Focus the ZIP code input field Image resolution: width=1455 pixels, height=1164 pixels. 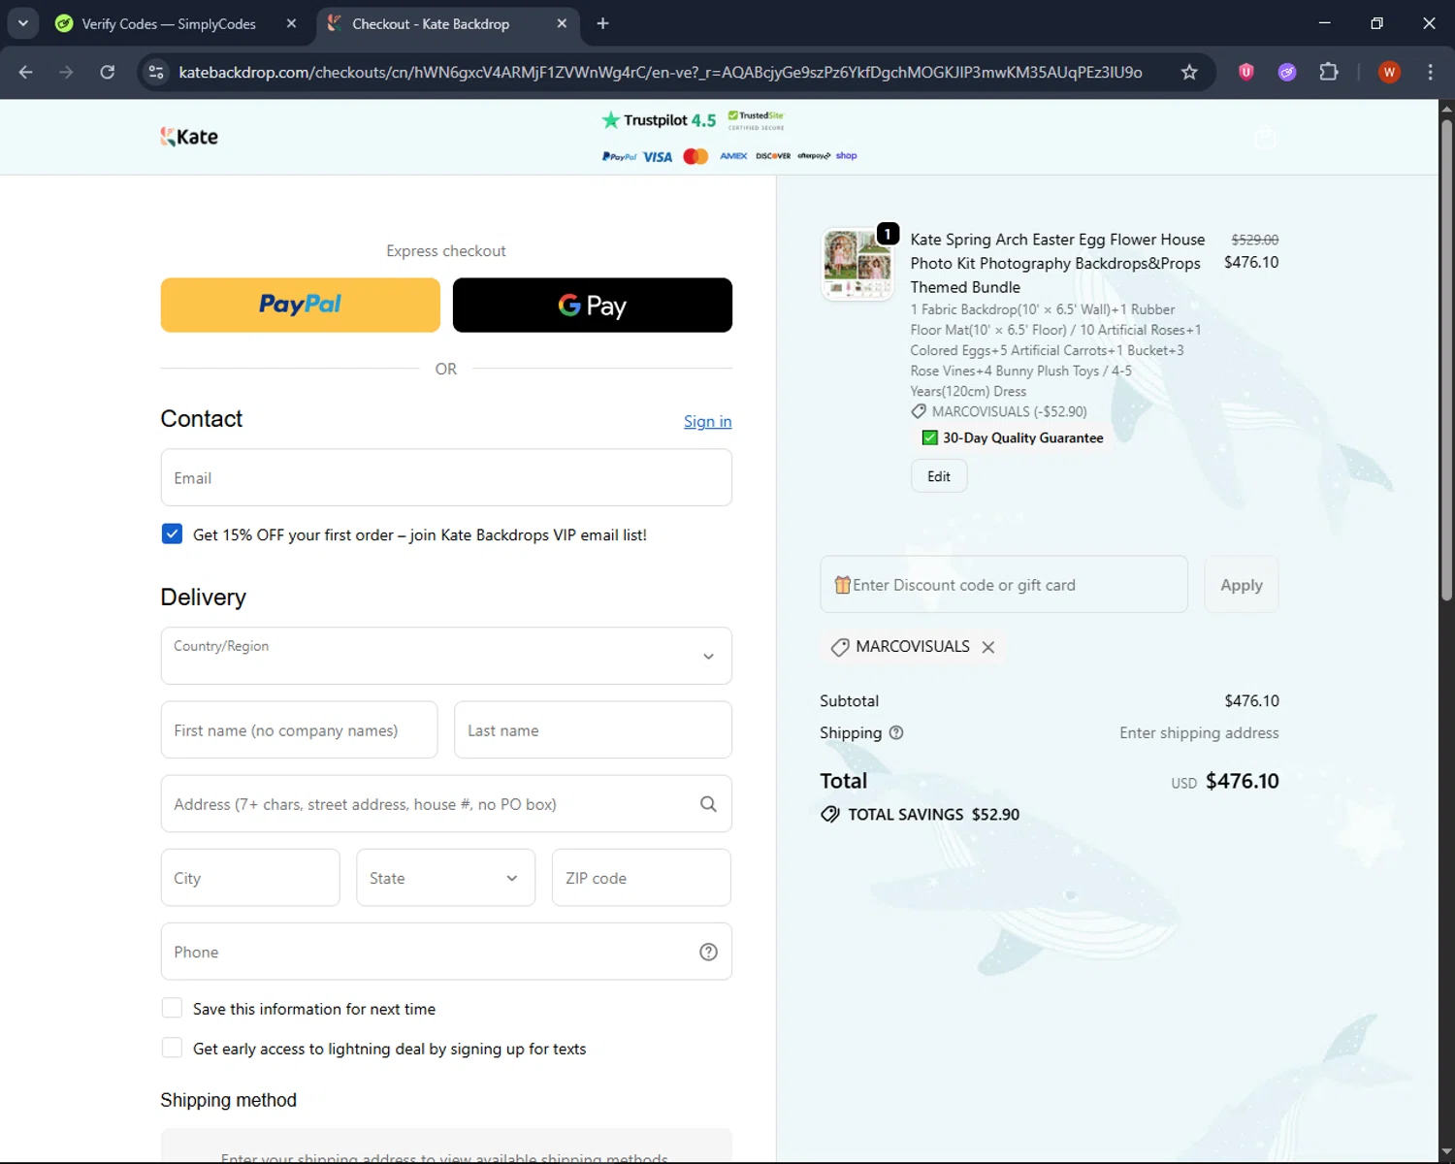641,878
